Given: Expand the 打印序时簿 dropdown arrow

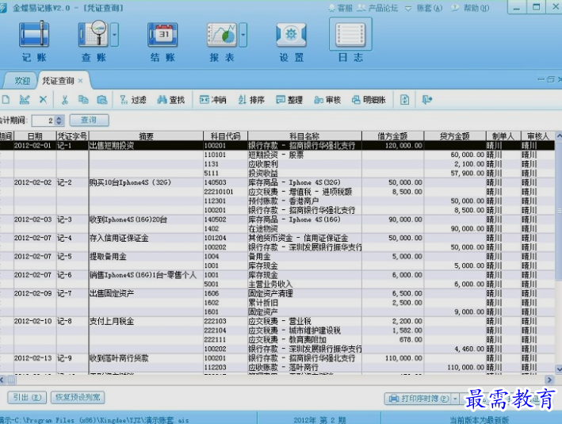Looking at the screenshot, I should 455,399.
